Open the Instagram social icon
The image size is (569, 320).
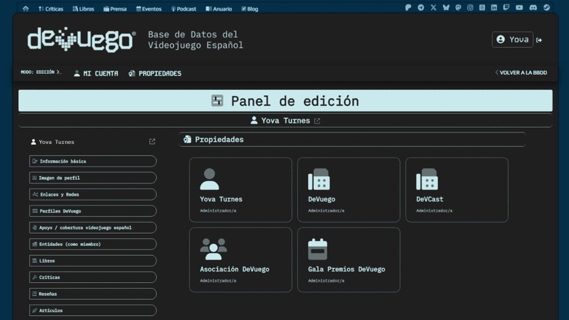tap(471, 7)
